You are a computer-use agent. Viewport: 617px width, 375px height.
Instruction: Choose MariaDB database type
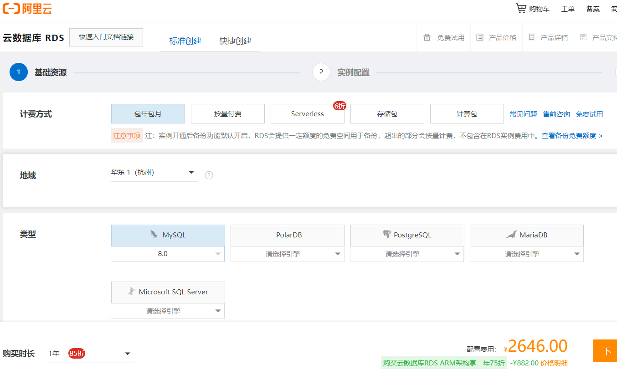click(527, 235)
